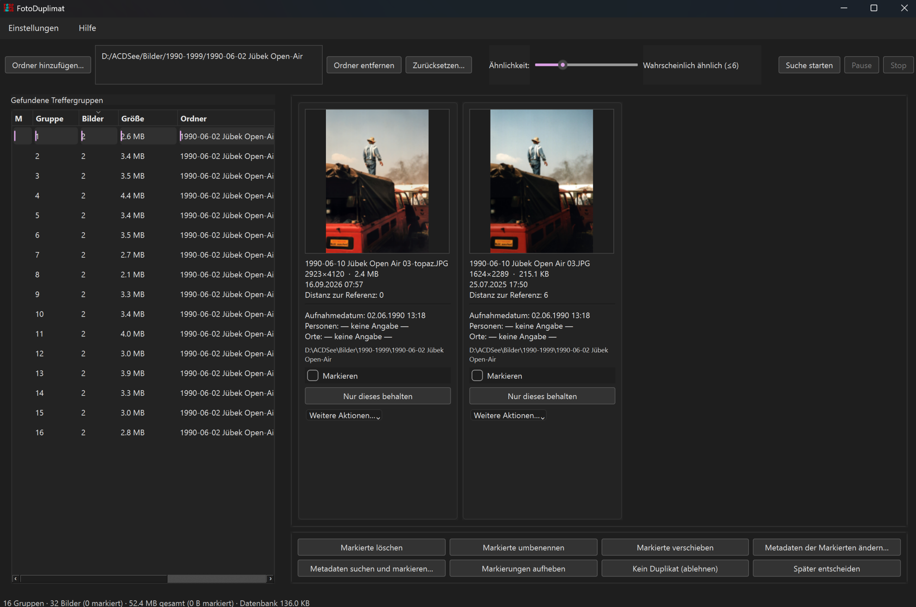Click Markierungen aufheben
The width and height of the screenshot is (916, 607).
[x=523, y=568]
